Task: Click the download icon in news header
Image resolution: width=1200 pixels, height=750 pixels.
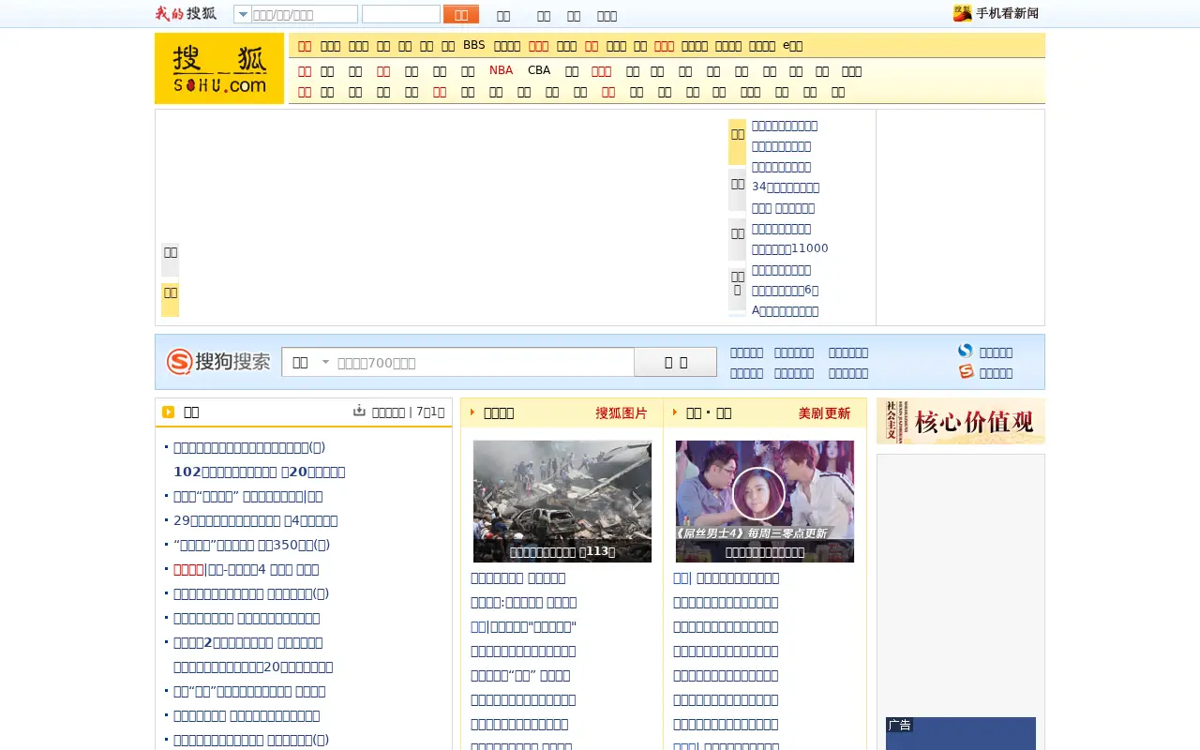Action: pyautogui.click(x=359, y=411)
